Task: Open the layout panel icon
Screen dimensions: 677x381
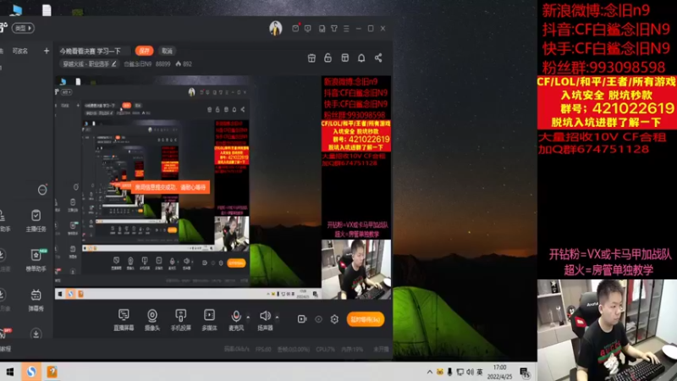Action: click(344, 58)
